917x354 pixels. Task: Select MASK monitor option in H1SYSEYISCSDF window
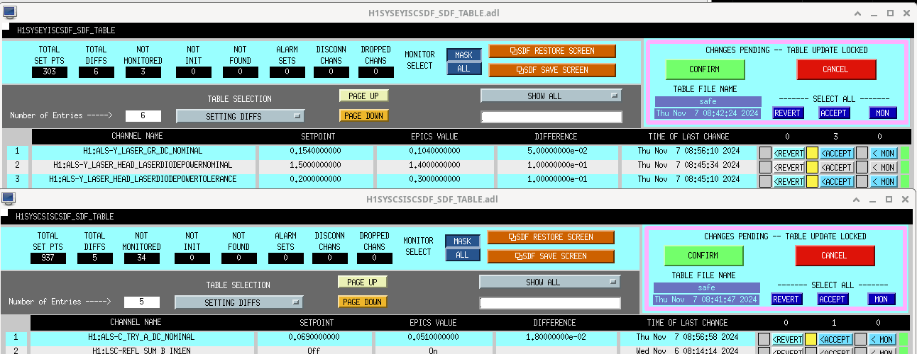[x=463, y=55]
